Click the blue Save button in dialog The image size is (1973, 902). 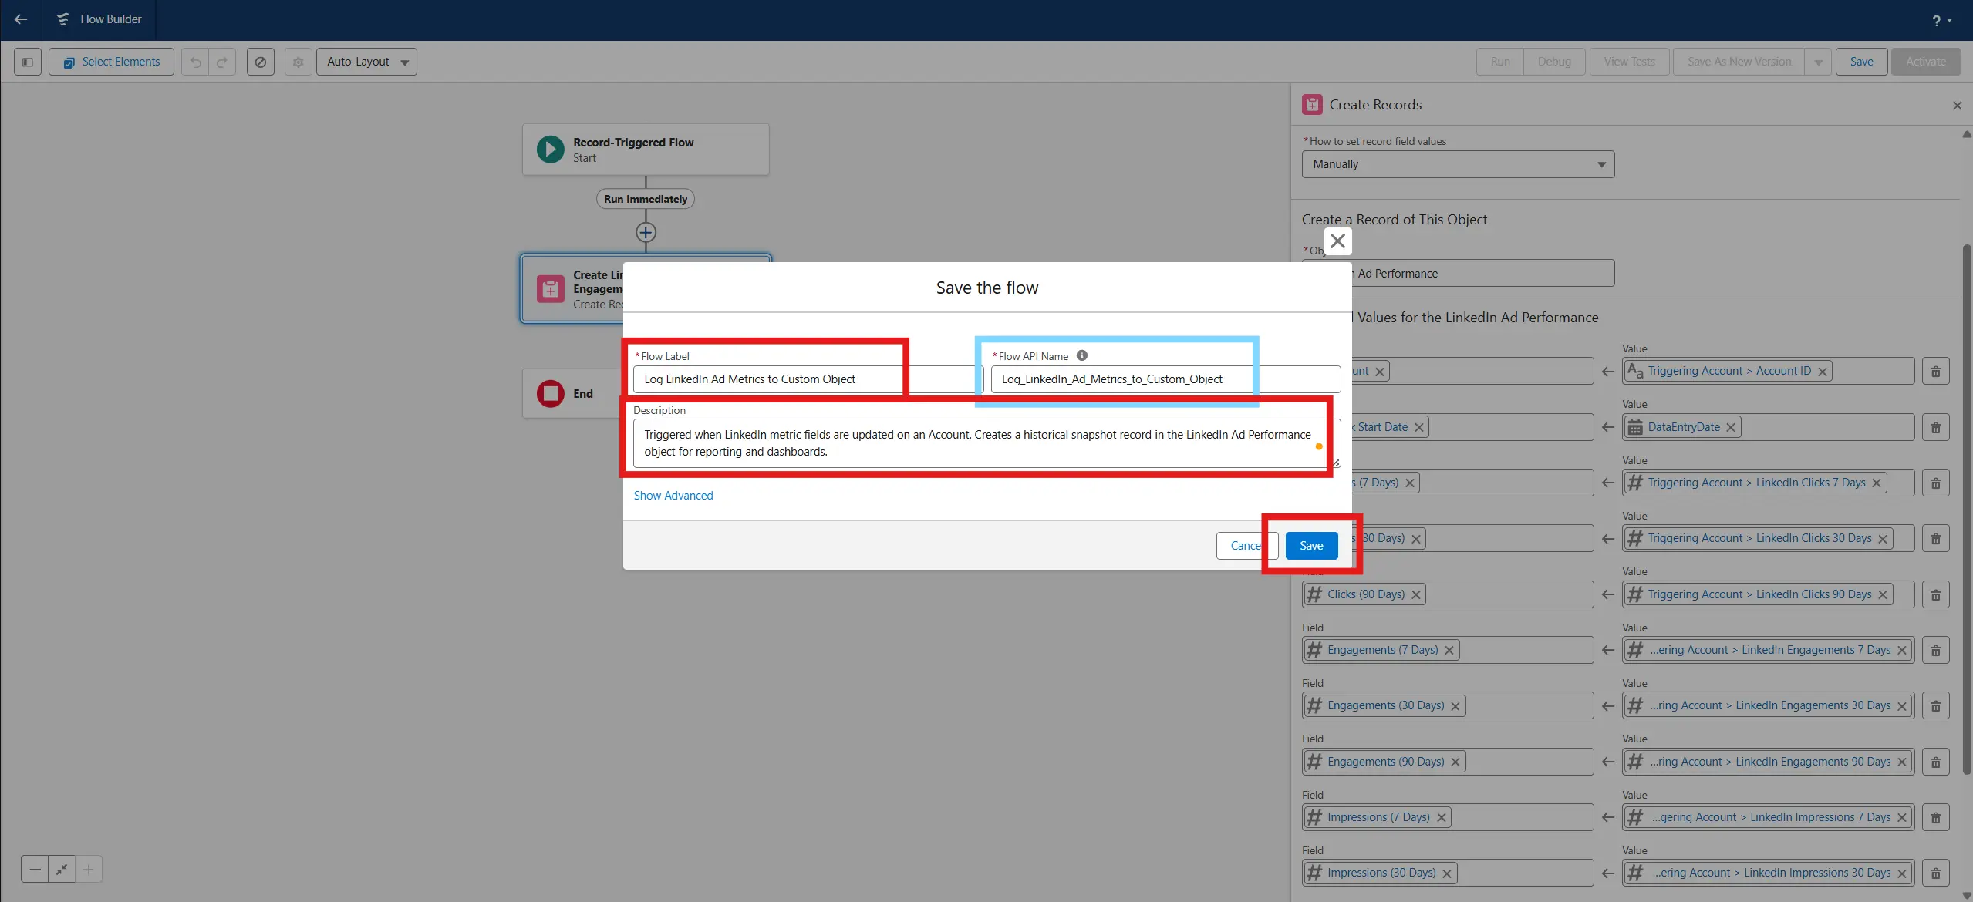pos(1310,546)
